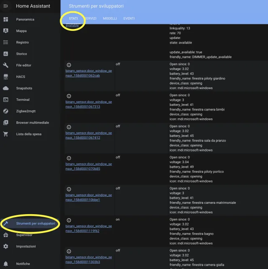Image resolution: width=268 pixels, height=269 pixels.
Task: Click entity link ending 158d00011303b3
Action: [89, 259]
